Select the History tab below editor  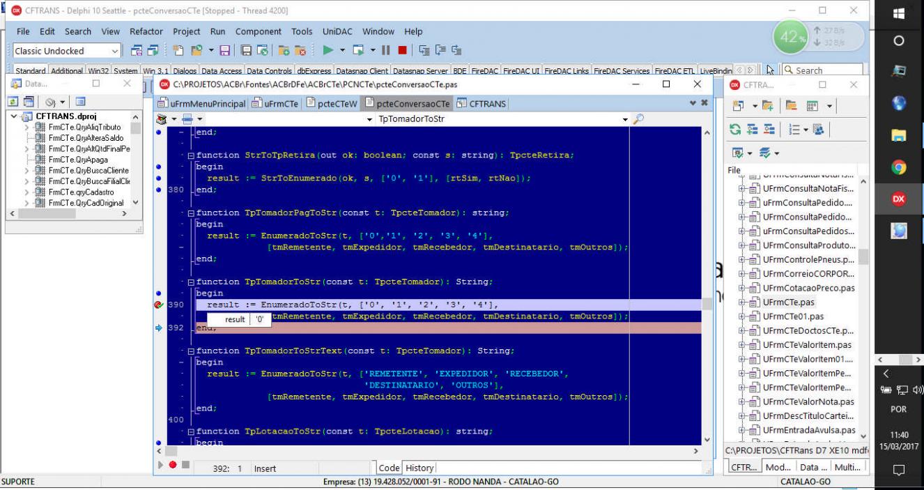419,468
